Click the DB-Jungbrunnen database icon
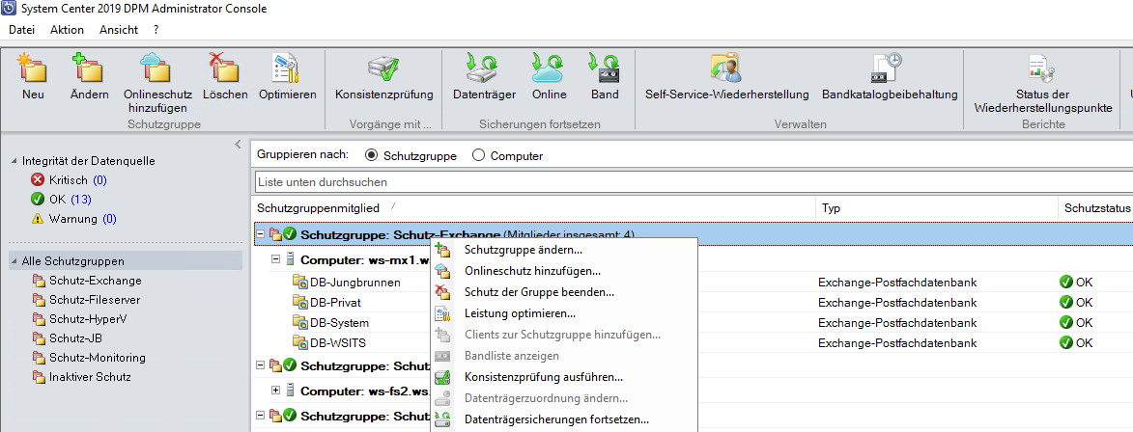This screenshot has height=432, width=1133. click(299, 283)
